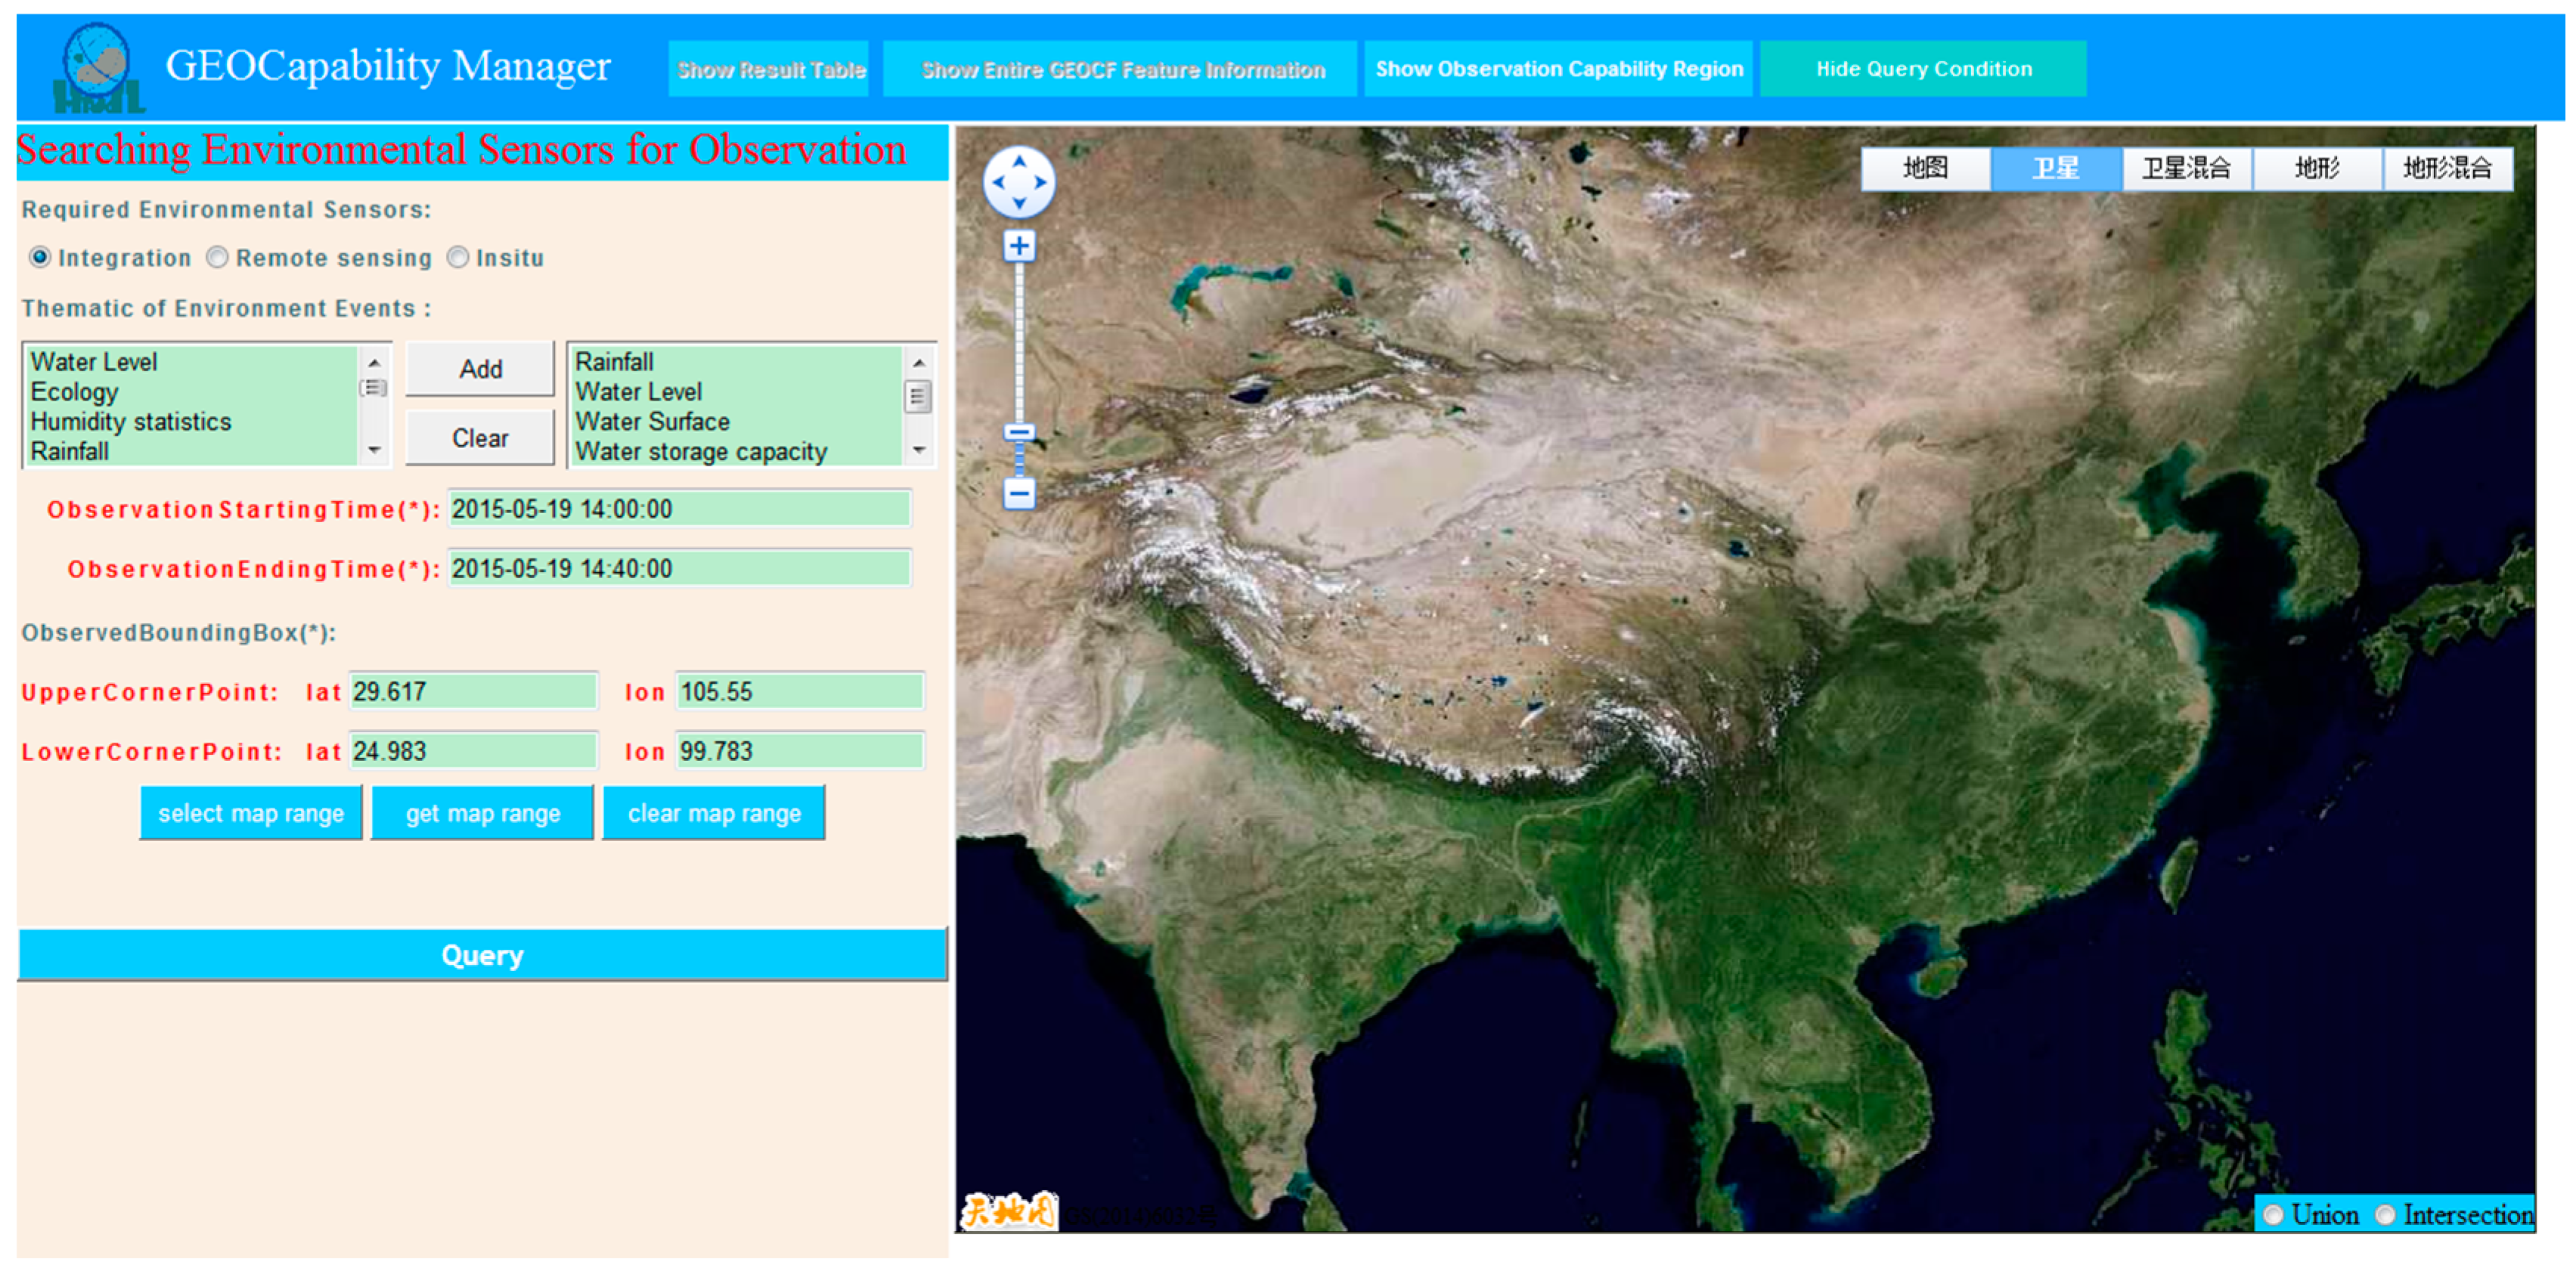Switch to the 地图 map tab
The image size is (2576, 1274).
pos(1925,168)
